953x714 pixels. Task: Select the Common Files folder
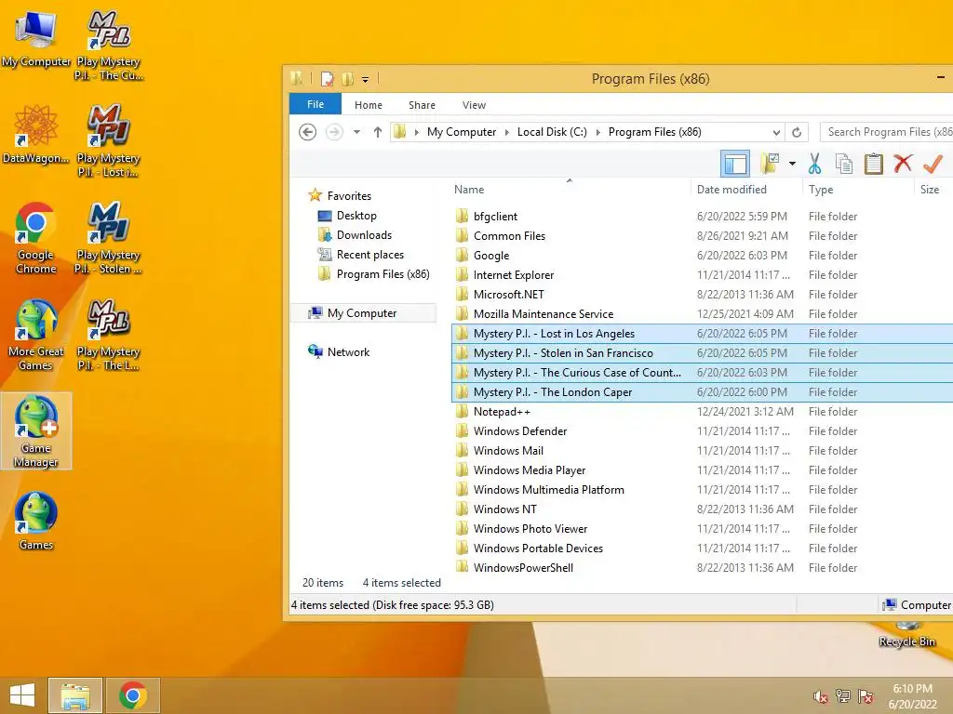[x=702, y=235]
